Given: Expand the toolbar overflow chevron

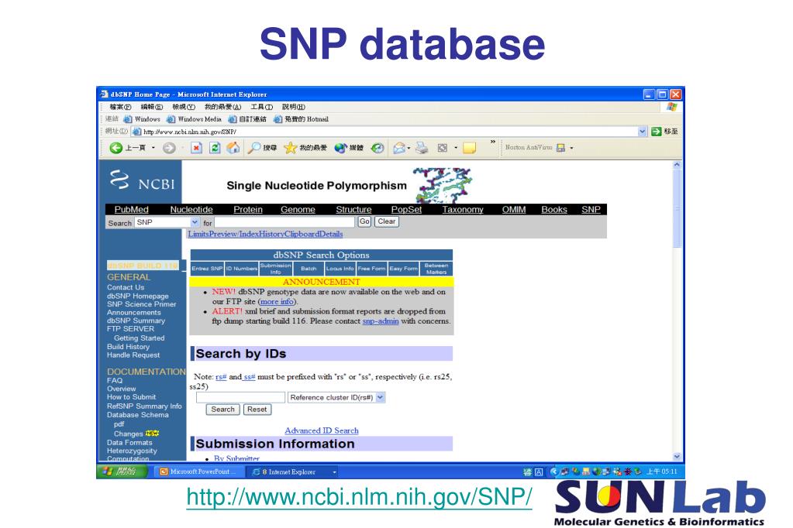Looking at the screenshot, I should [492, 142].
